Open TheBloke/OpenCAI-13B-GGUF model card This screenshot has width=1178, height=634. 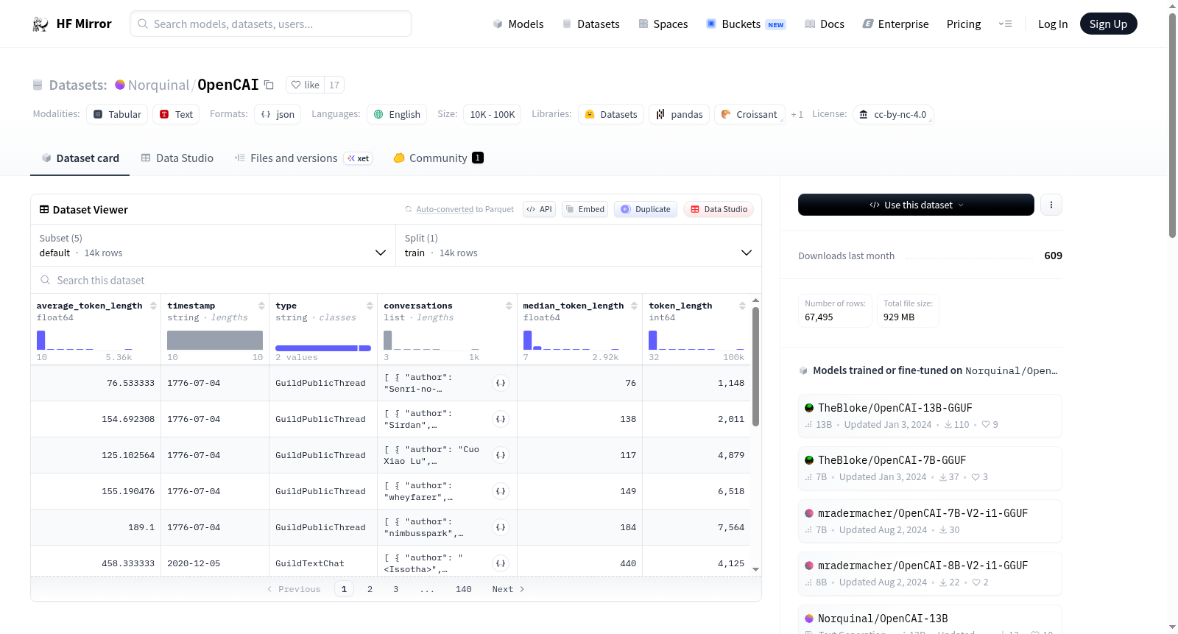coord(930,416)
